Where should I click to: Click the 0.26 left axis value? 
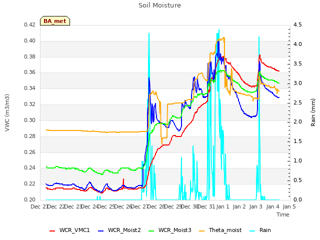(x=30, y=152)
